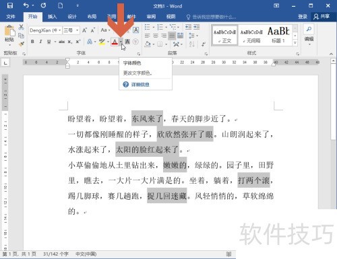337x259 pixels.
Task: Select the 标题 1 style thumbnail
Action: click(x=278, y=36)
